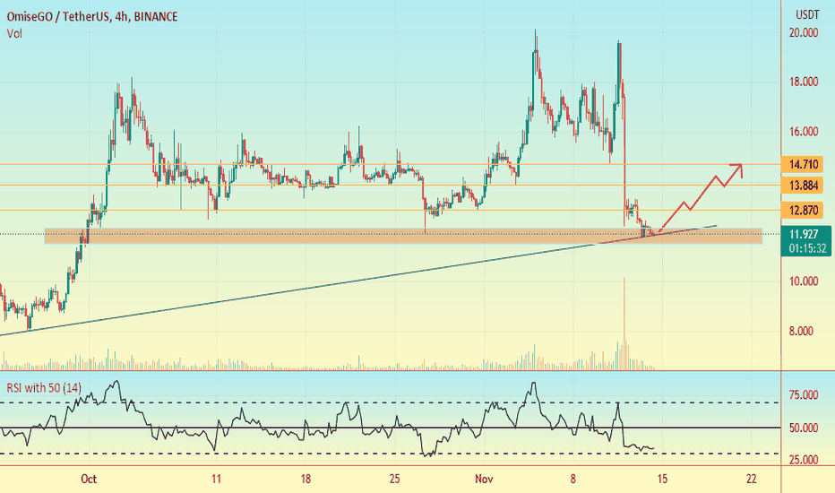Click the 10.000 price axis value
This screenshot has width=835, height=493.
pyautogui.click(x=803, y=281)
